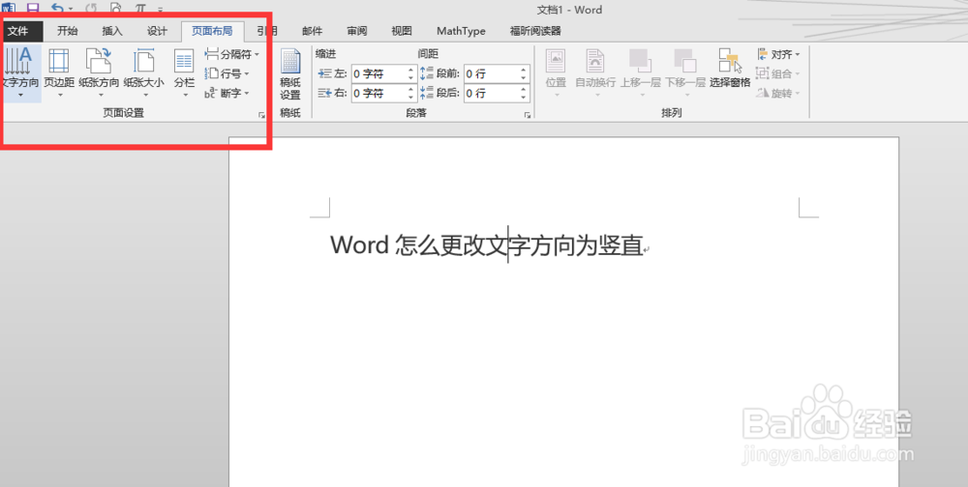Select the 页面布局 Page Layout tab
The height and width of the screenshot is (487, 968).
pos(212,31)
